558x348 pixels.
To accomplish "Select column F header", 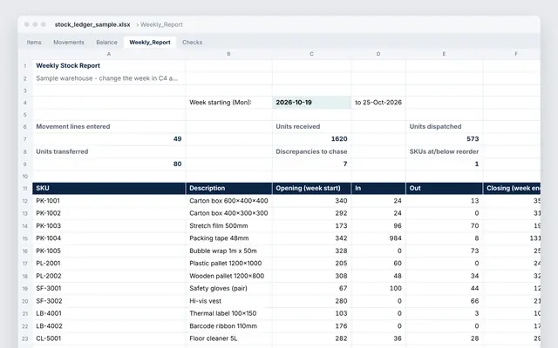I will (x=512, y=54).
